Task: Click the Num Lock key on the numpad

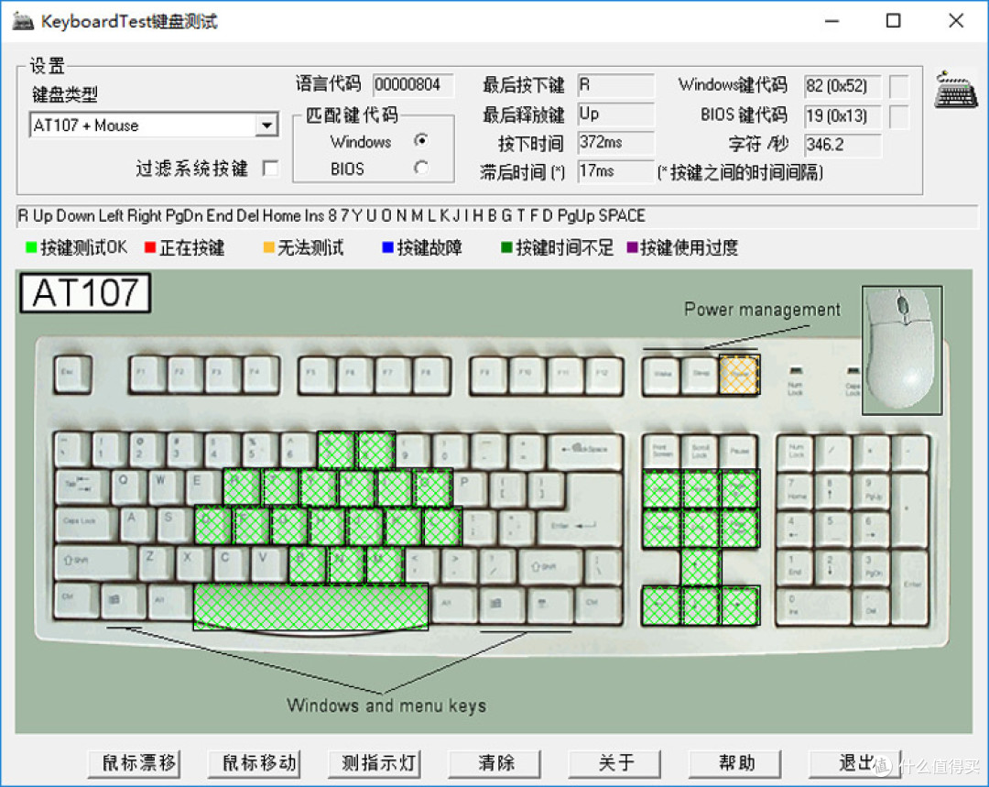Action: (796, 451)
